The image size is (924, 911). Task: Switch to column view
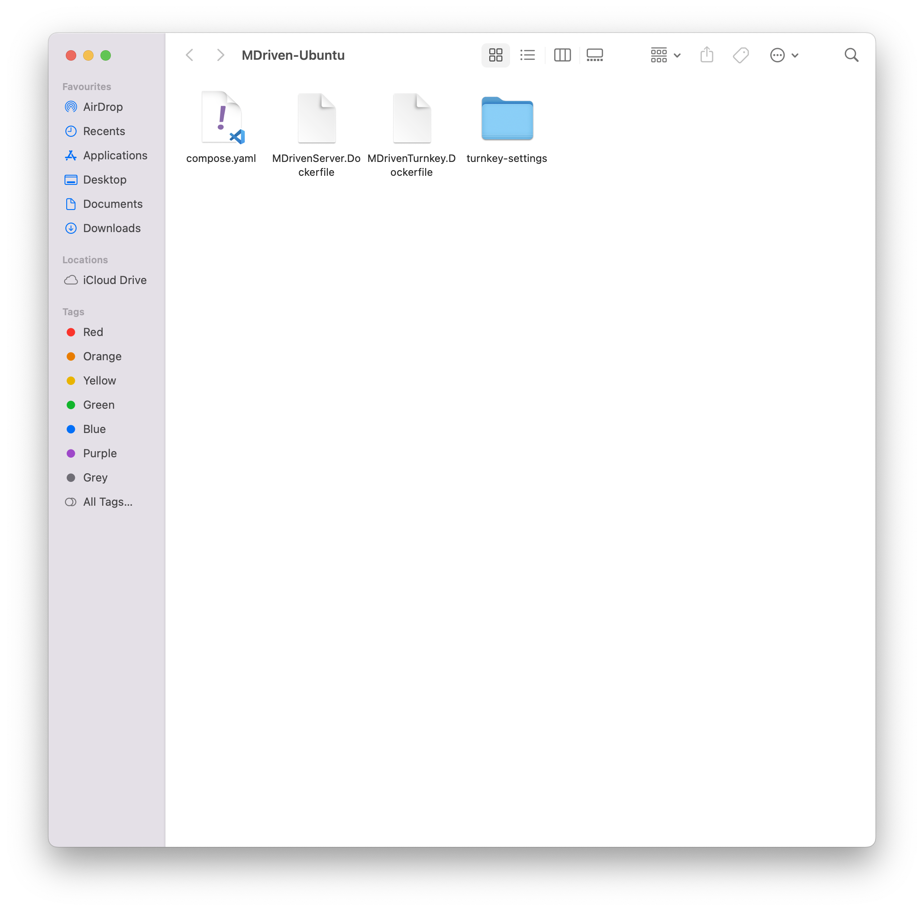tap(562, 55)
